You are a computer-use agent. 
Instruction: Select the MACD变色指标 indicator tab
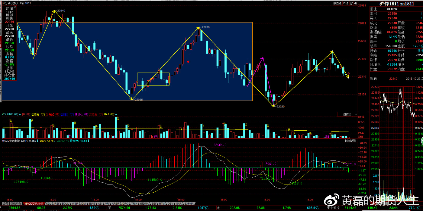(34, 204)
